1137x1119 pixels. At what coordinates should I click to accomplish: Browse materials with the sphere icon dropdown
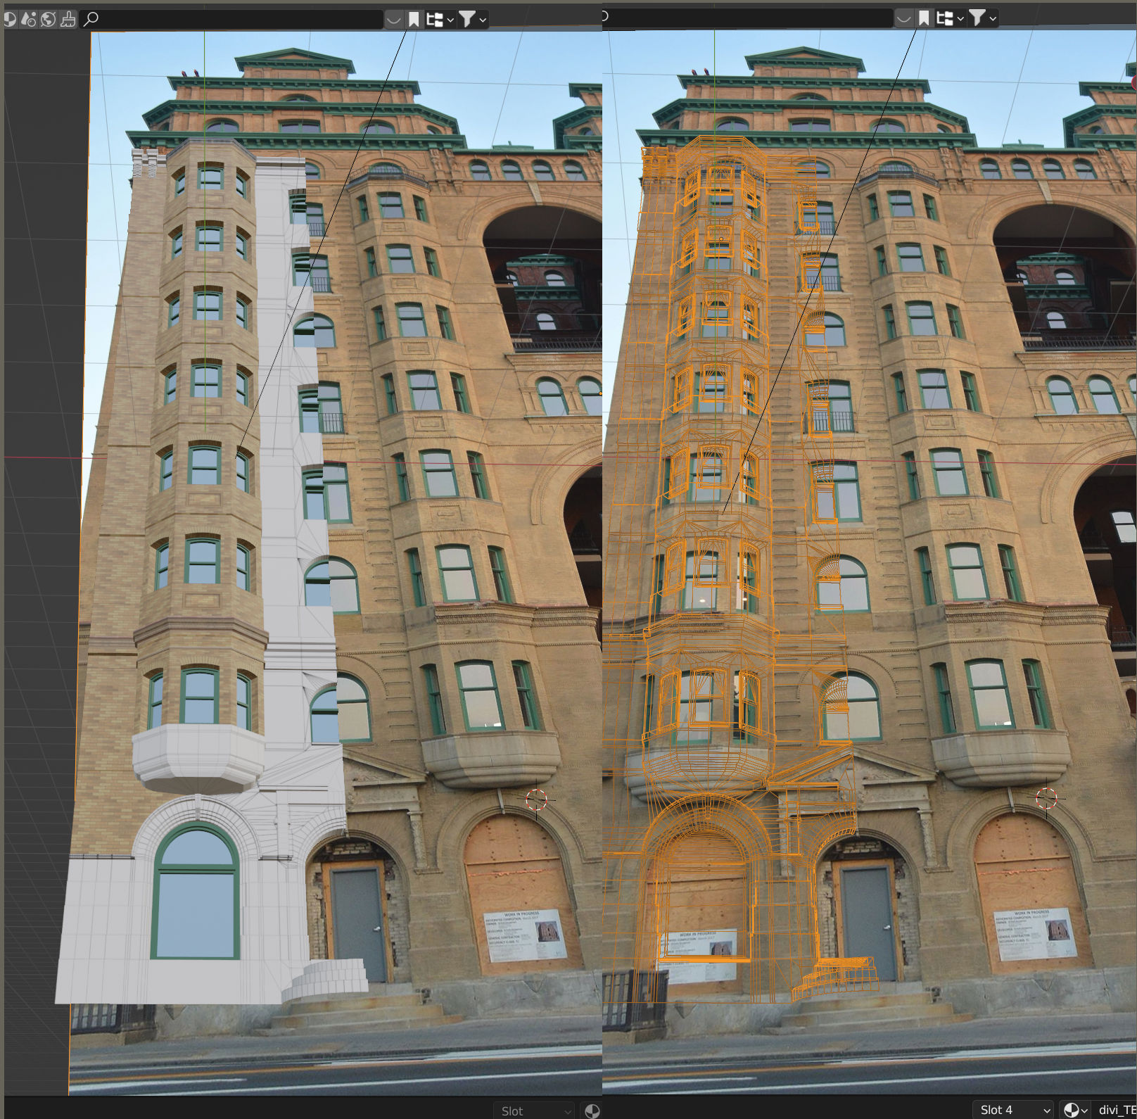1075,1110
